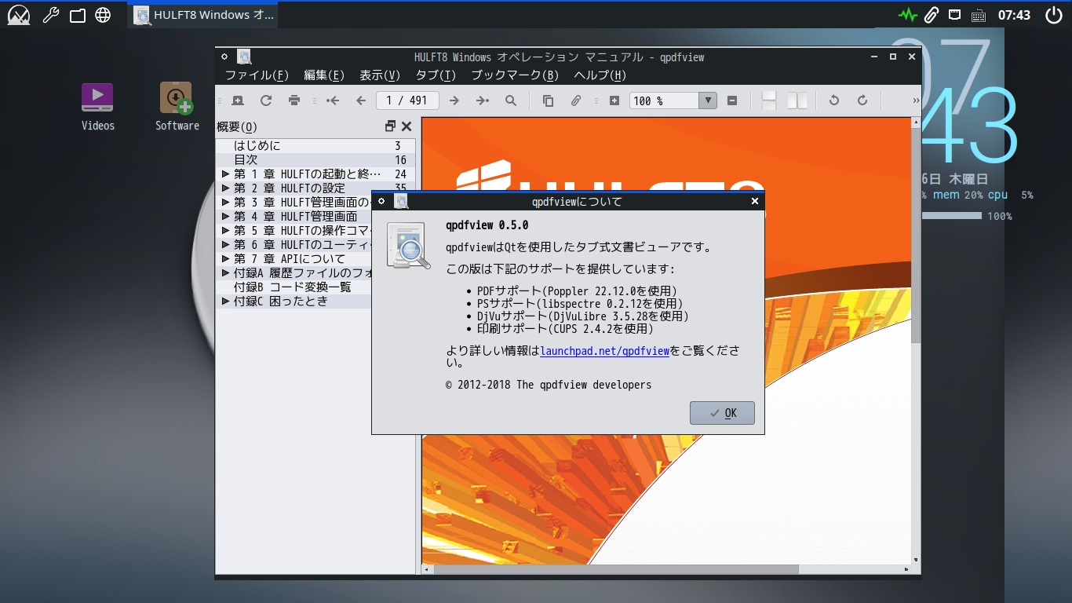Viewport: 1072px width, 603px height.
Task: Click the page number field showing 1 / 491
Action: (407, 100)
